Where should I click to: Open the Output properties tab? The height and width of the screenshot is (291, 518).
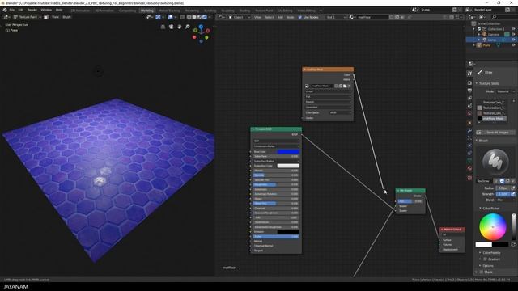[469, 91]
